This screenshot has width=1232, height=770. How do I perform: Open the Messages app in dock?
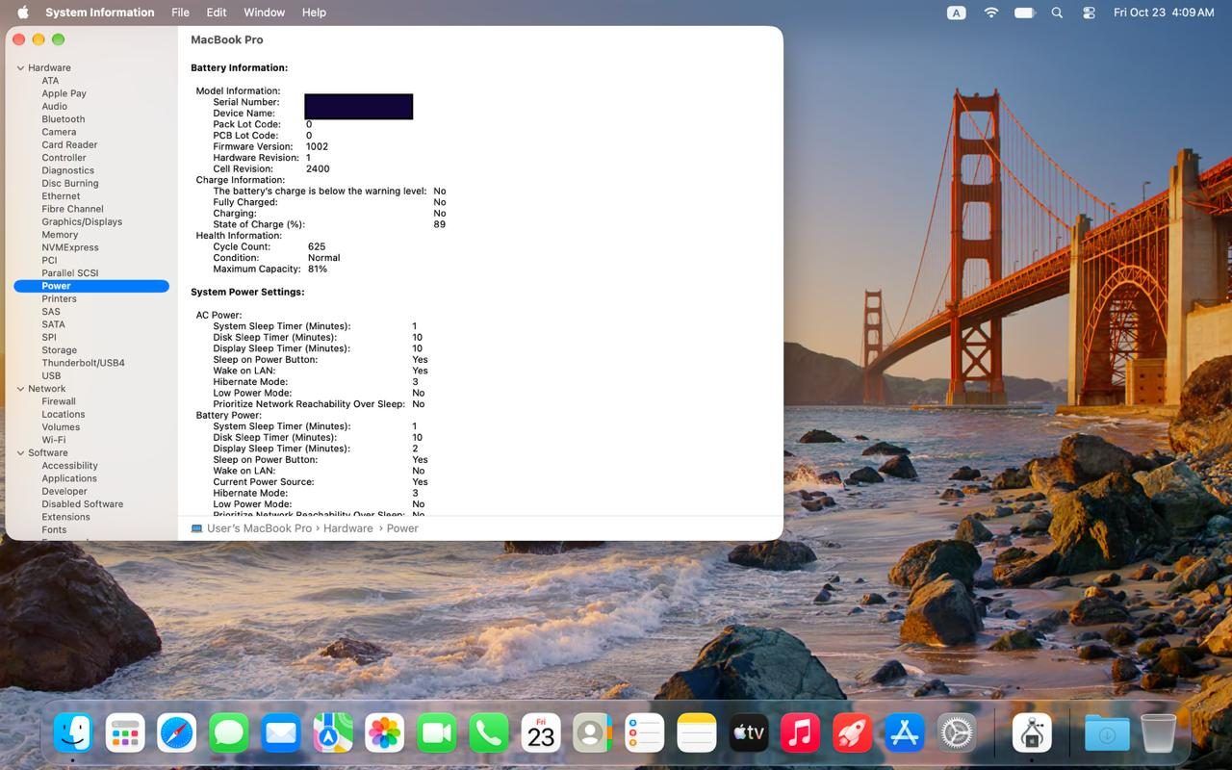tap(229, 733)
